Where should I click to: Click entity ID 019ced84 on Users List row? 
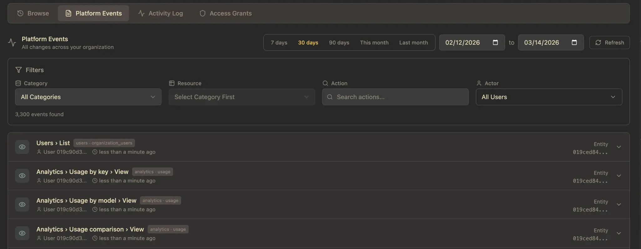tap(590, 152)
